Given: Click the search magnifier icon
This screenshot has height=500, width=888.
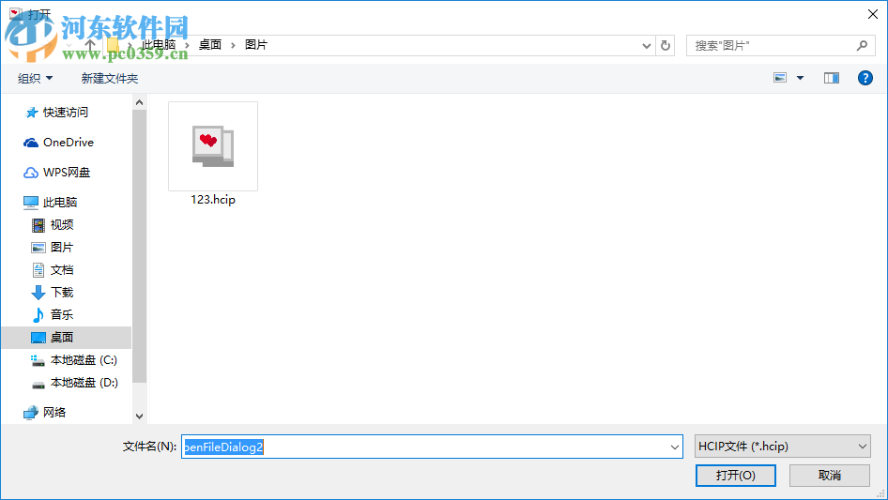Looking at the screenshot, I should click(x=862, y=45).
